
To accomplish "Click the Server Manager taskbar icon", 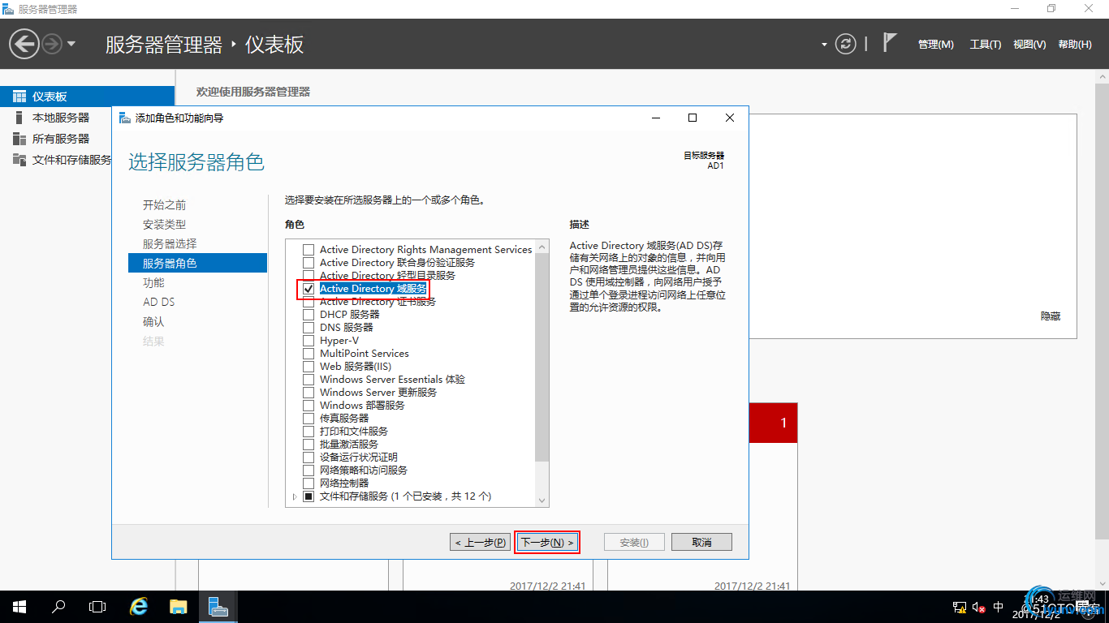I will click(x=218, y=607).
